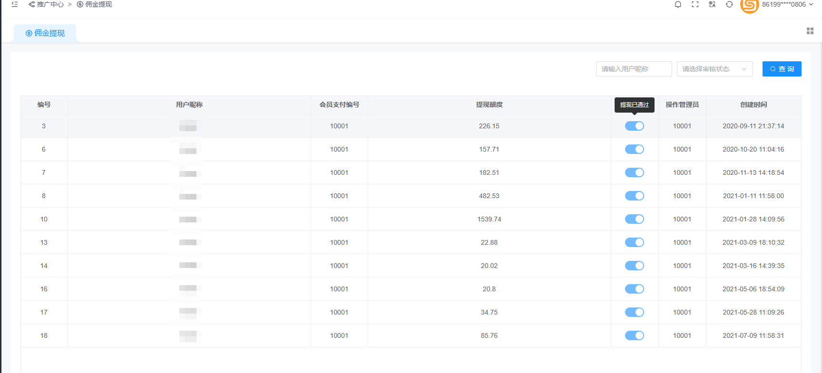This screenshot has width=822, height=373.
Task: Toggle withdrawal status for row 3
Action: click(x=634, y=126)
